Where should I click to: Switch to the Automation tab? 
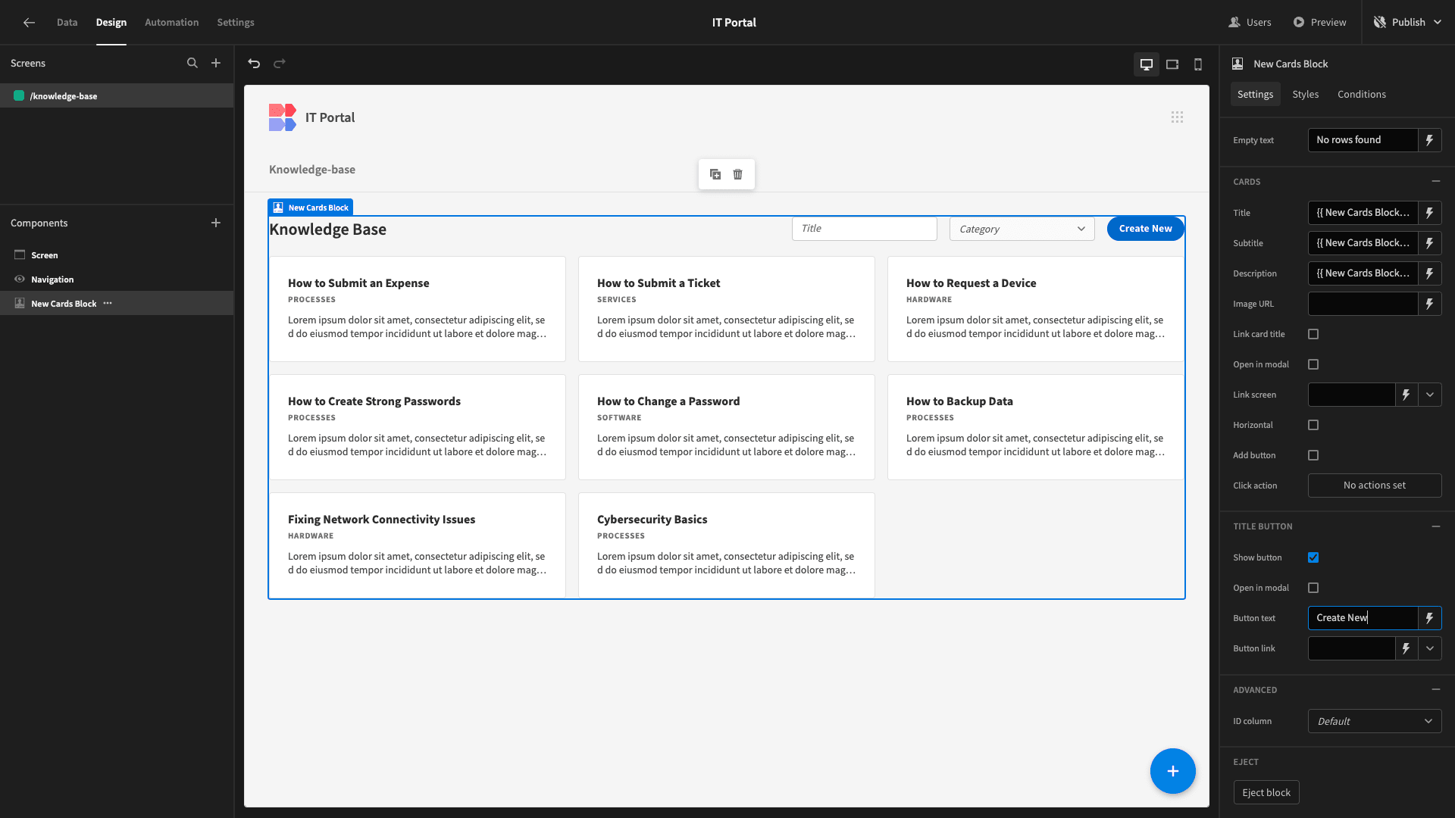(172, 23)
